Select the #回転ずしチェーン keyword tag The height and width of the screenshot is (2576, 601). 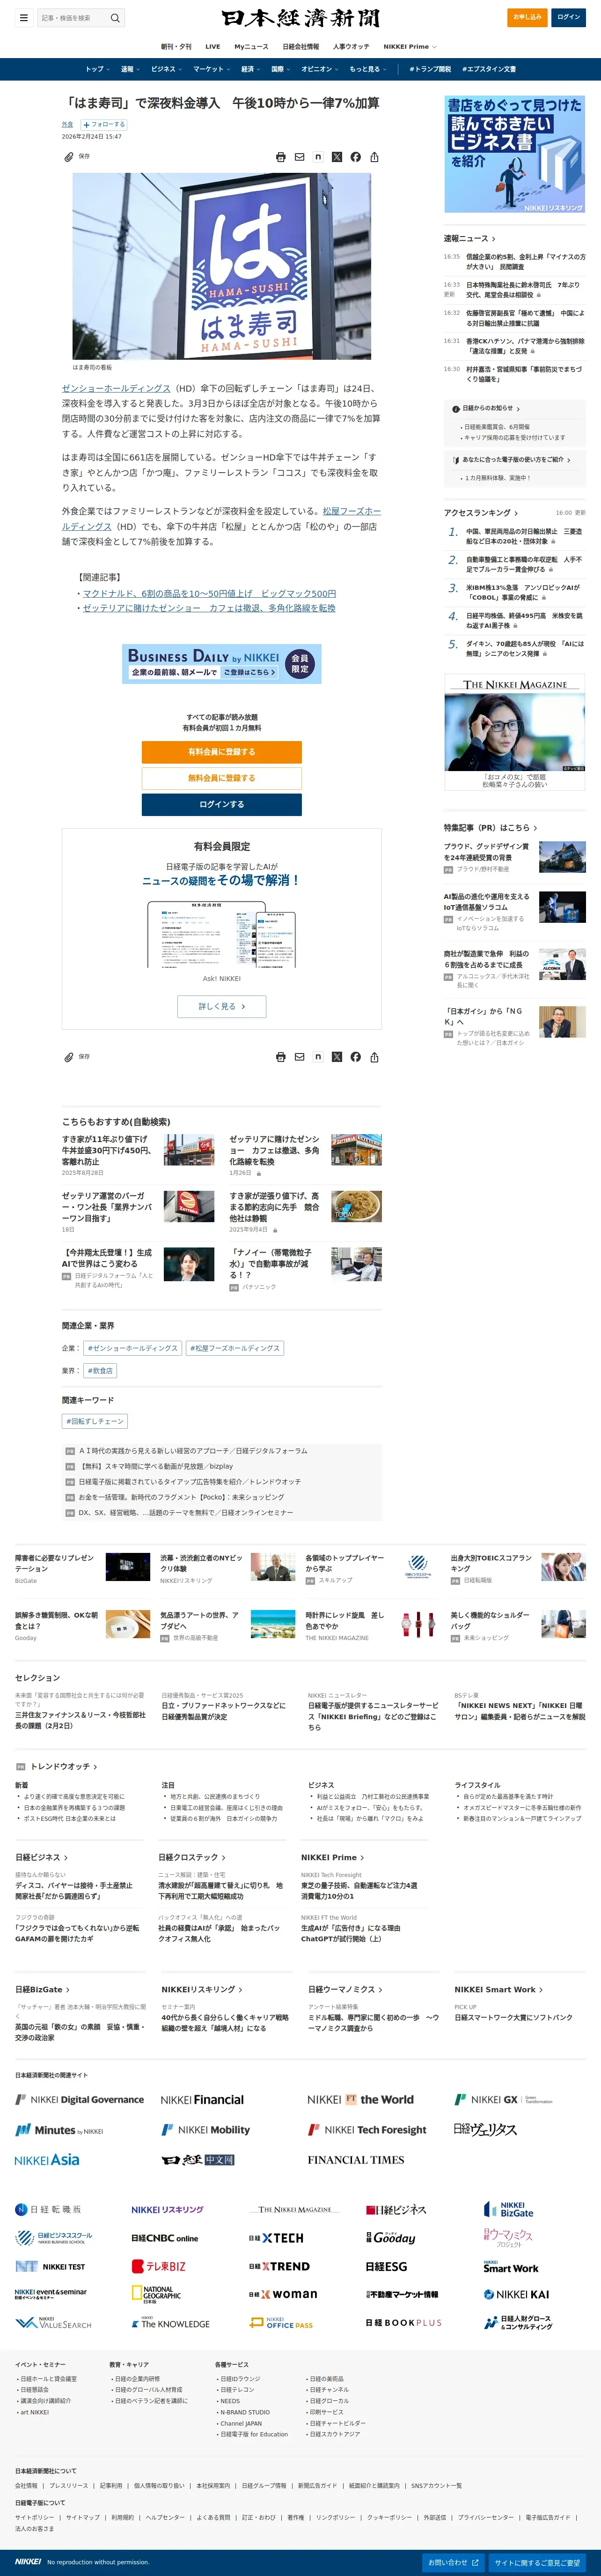[x=95, y=1421]
